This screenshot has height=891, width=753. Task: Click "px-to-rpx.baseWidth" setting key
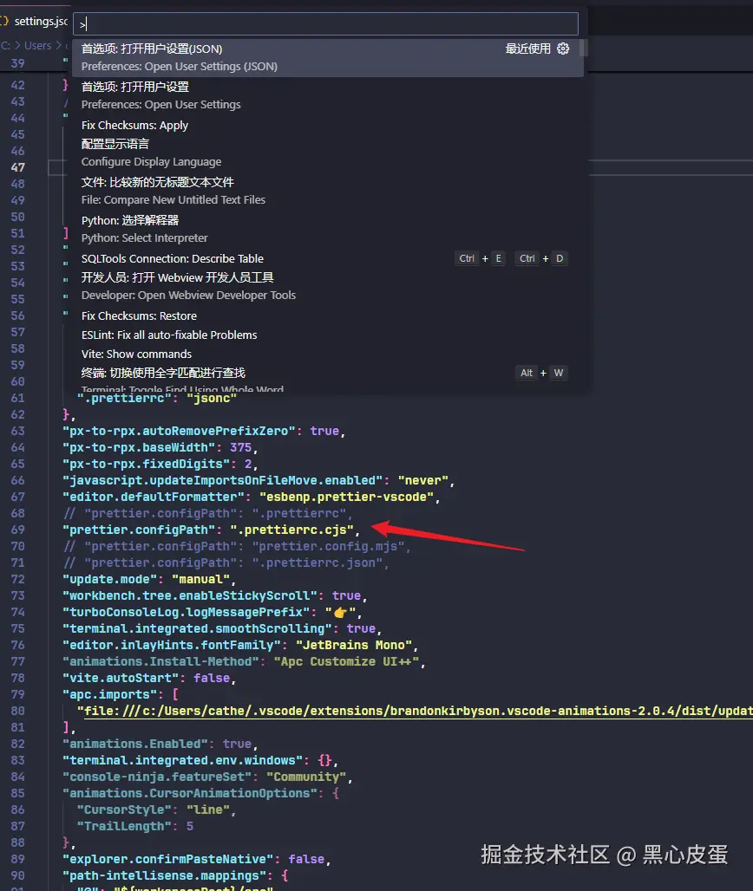[x=139, y=447]
